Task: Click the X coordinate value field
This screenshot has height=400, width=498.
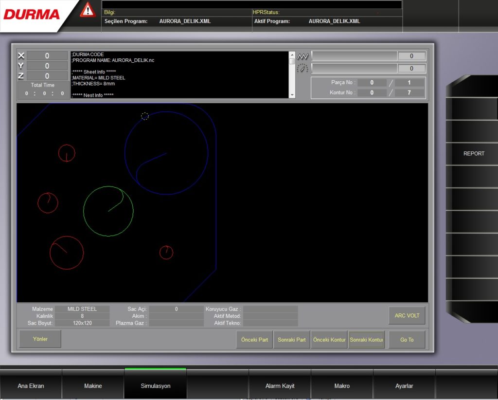Action: 47,55
